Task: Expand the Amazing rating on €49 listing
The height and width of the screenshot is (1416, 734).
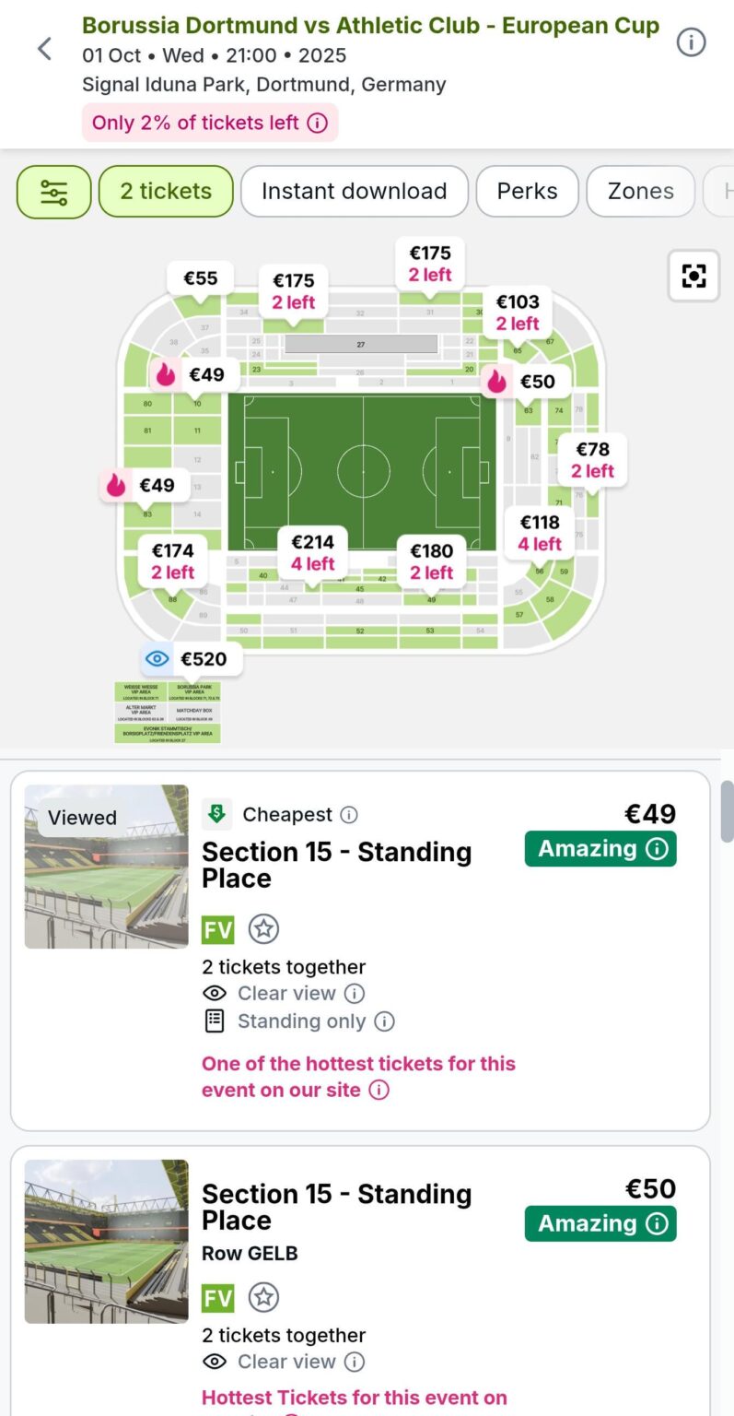Action: pyautogui.click(x=600, y=849)
